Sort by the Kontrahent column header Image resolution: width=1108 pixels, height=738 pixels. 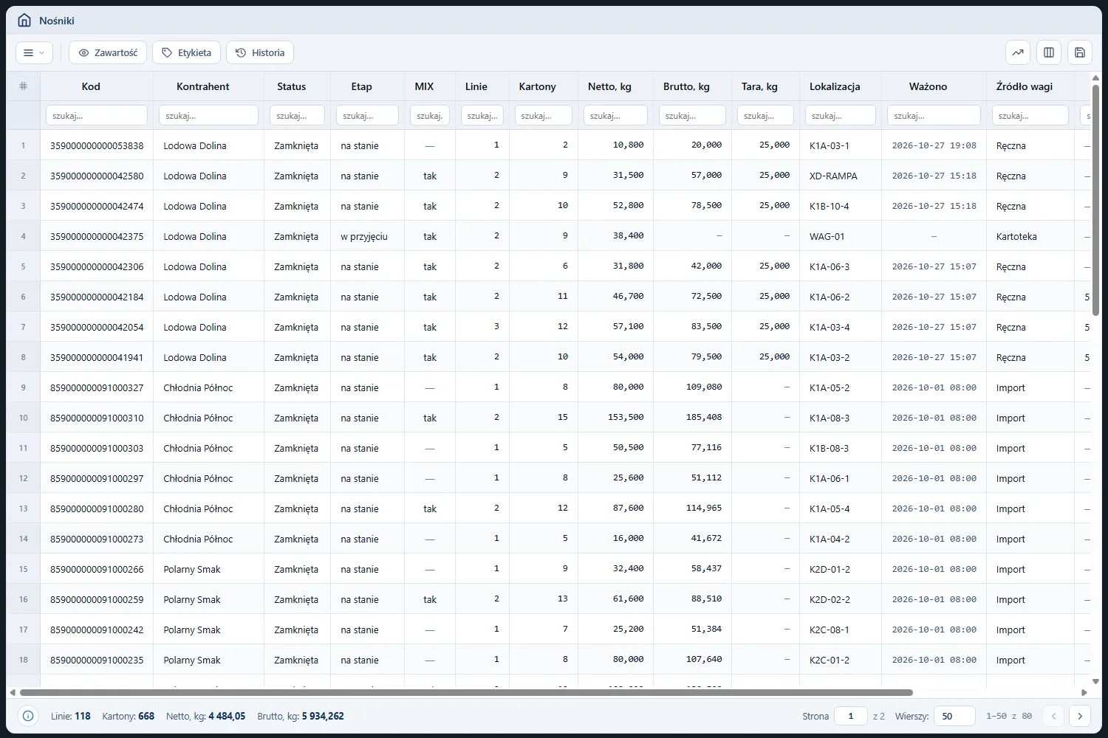[x=203, y=86]
